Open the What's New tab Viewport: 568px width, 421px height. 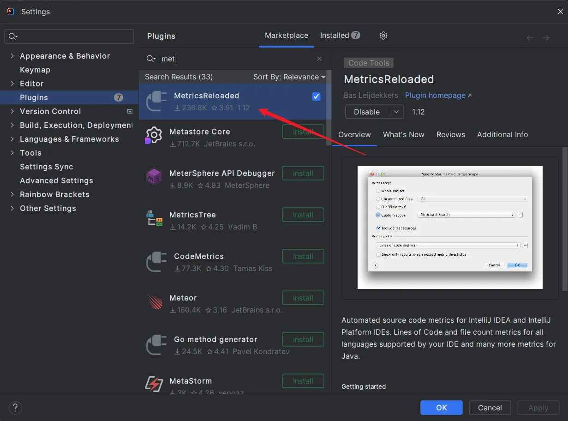(x=404, y=135)
